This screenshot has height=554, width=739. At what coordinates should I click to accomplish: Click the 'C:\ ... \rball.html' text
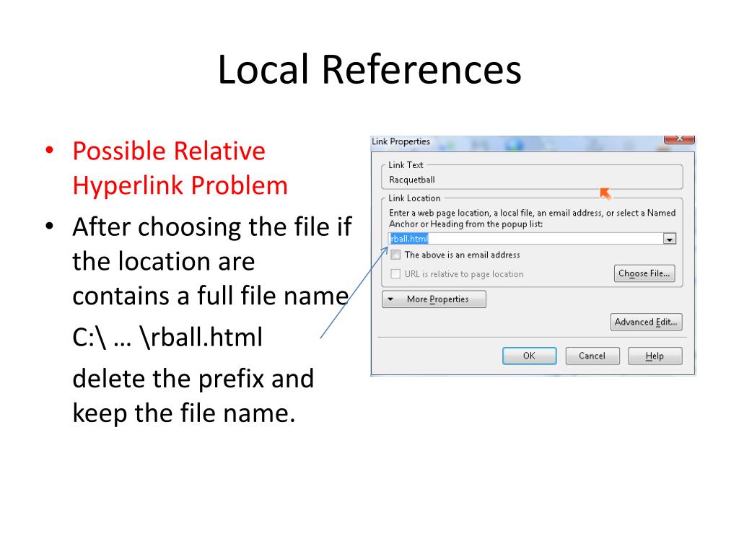(x=167, y=337)
